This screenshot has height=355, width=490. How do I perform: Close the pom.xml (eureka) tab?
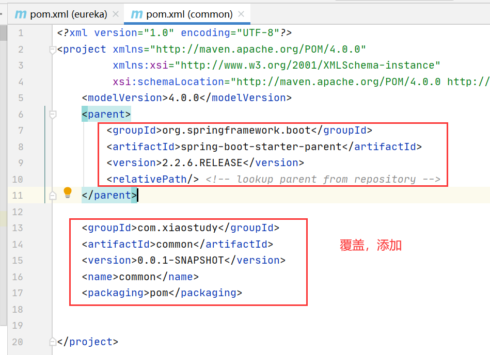click(116, 14)
